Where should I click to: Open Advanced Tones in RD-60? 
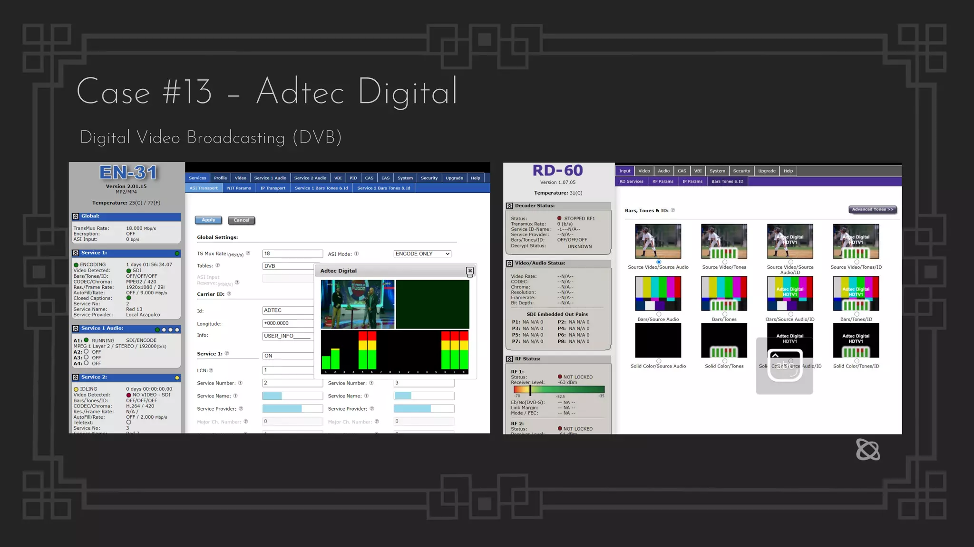[x=873, y=209]
